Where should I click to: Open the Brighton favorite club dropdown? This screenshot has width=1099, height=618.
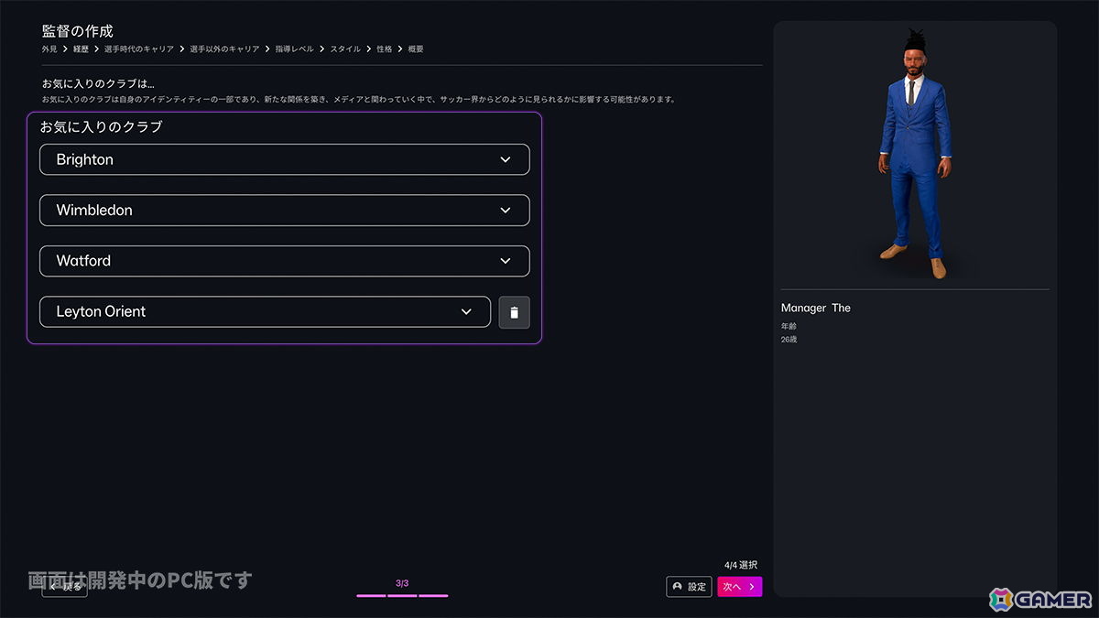pos(284,159)
